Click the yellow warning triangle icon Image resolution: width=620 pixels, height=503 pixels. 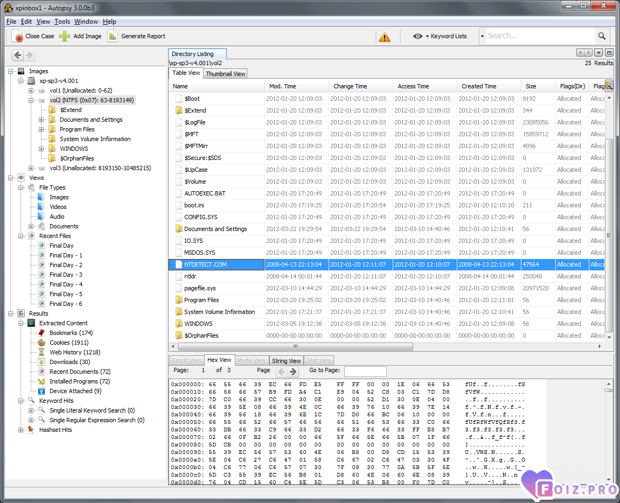385,37
